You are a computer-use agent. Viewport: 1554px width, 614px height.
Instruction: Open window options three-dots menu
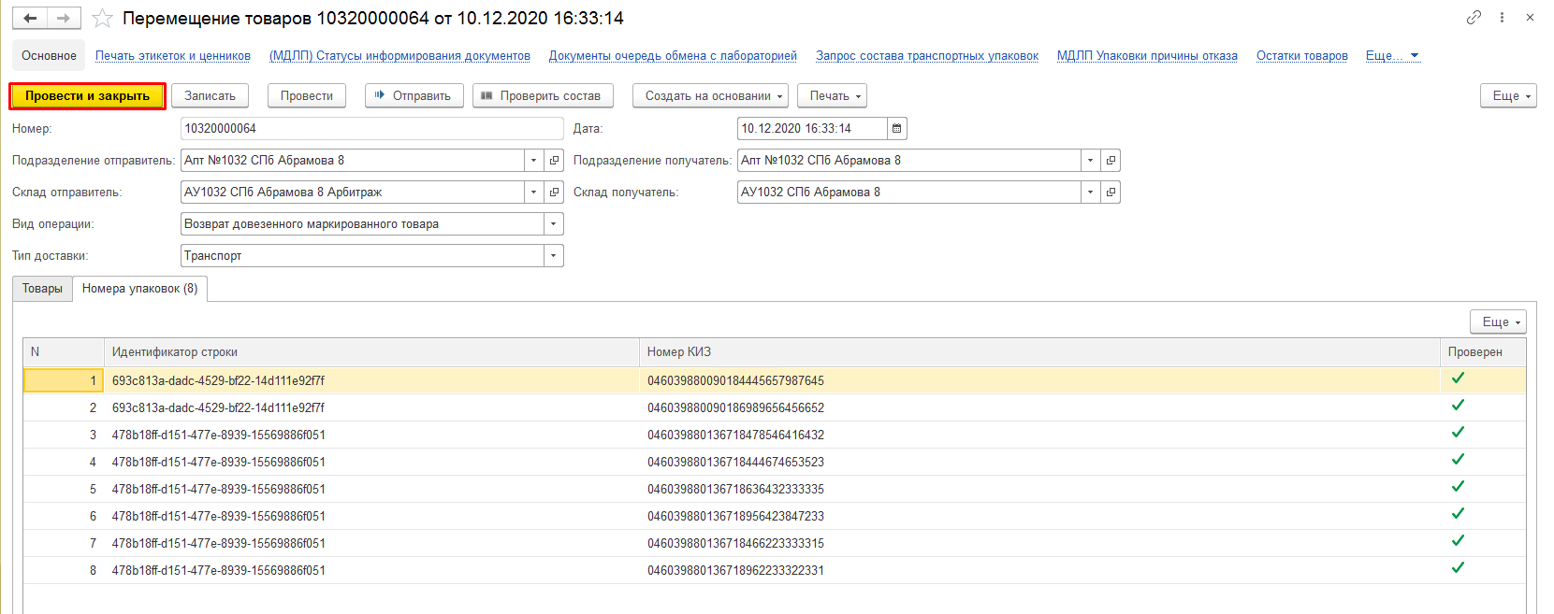1502,17
